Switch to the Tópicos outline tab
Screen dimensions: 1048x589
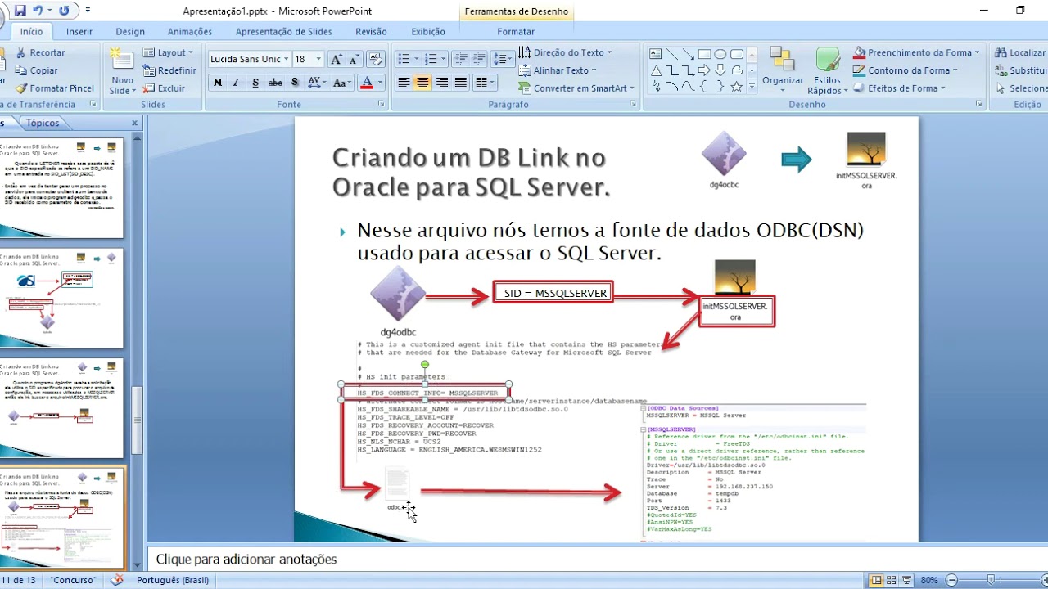click(x=43, y=123)
